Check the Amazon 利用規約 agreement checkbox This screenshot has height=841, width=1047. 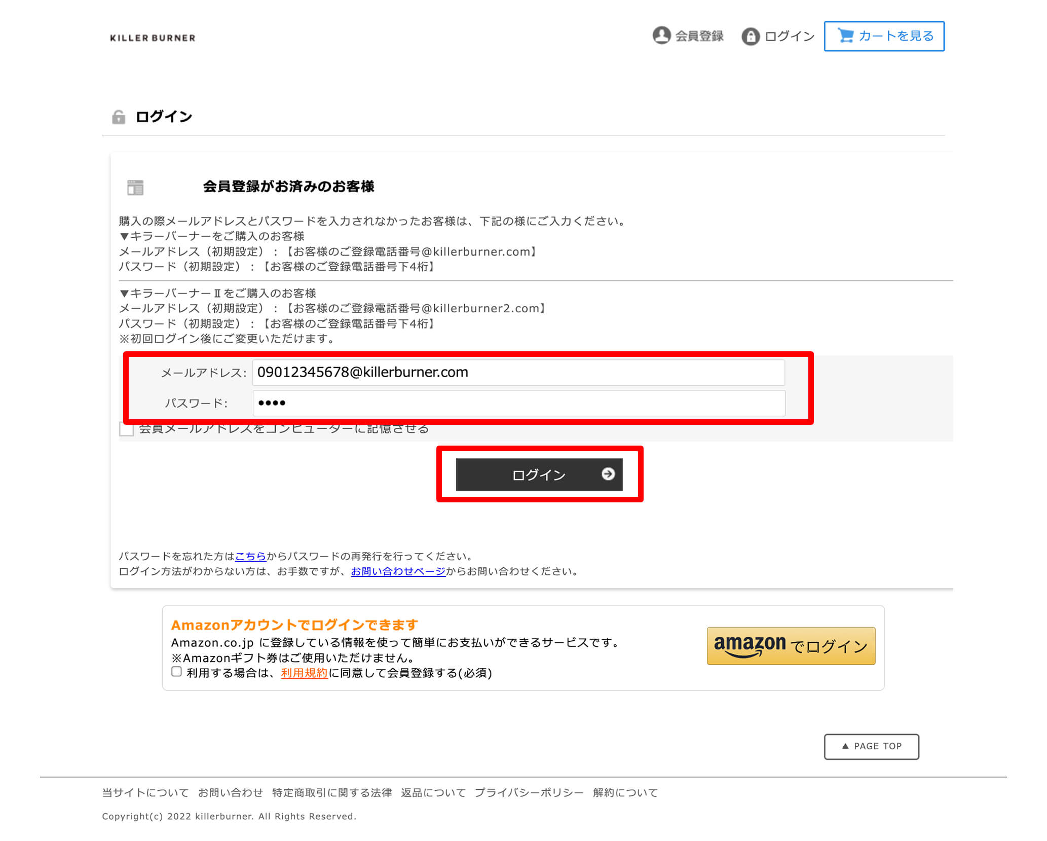point(176,672)
